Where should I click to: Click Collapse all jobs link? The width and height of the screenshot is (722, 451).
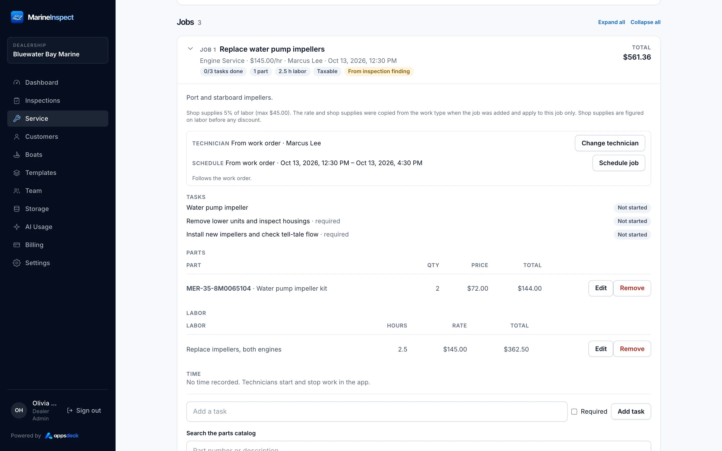(x=645, y=22)
